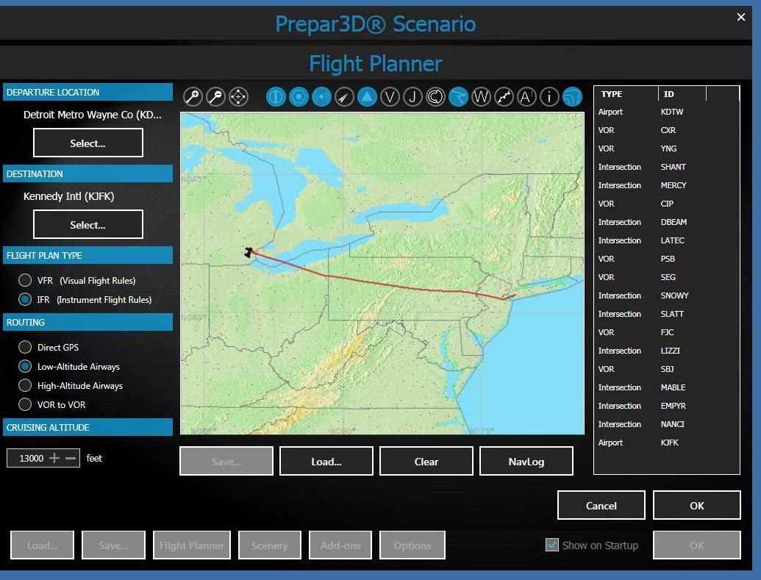Click the Options button in bottom bar
Image resolution: width=761 pixels, height=580 pixels.
pos(412,545)
